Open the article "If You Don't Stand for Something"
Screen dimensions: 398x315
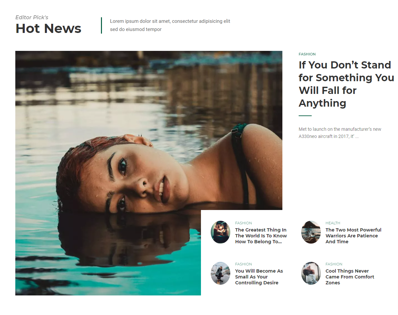pos(346,84)
